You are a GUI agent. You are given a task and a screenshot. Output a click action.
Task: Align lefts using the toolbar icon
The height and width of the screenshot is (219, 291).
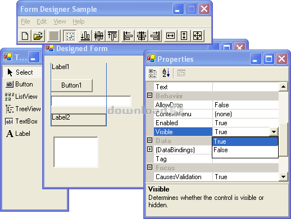tap(128, 35)
